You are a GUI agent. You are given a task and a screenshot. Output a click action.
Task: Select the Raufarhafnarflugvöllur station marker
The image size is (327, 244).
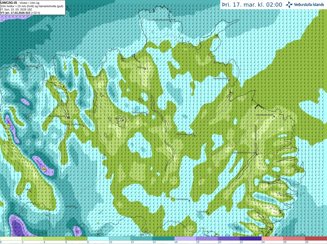170,21
